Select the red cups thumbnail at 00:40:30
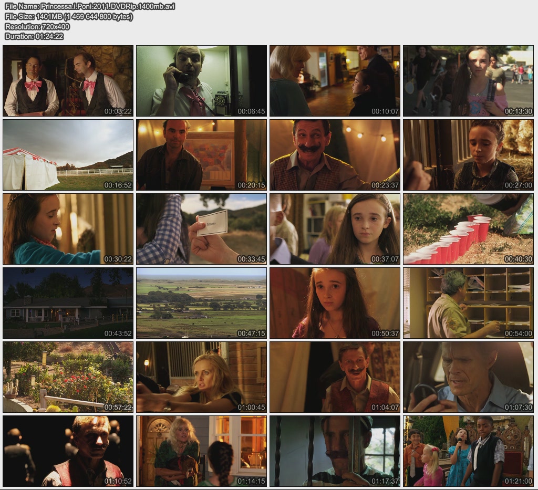The width and height of the screenshot is (538, 490). [468, 229]
